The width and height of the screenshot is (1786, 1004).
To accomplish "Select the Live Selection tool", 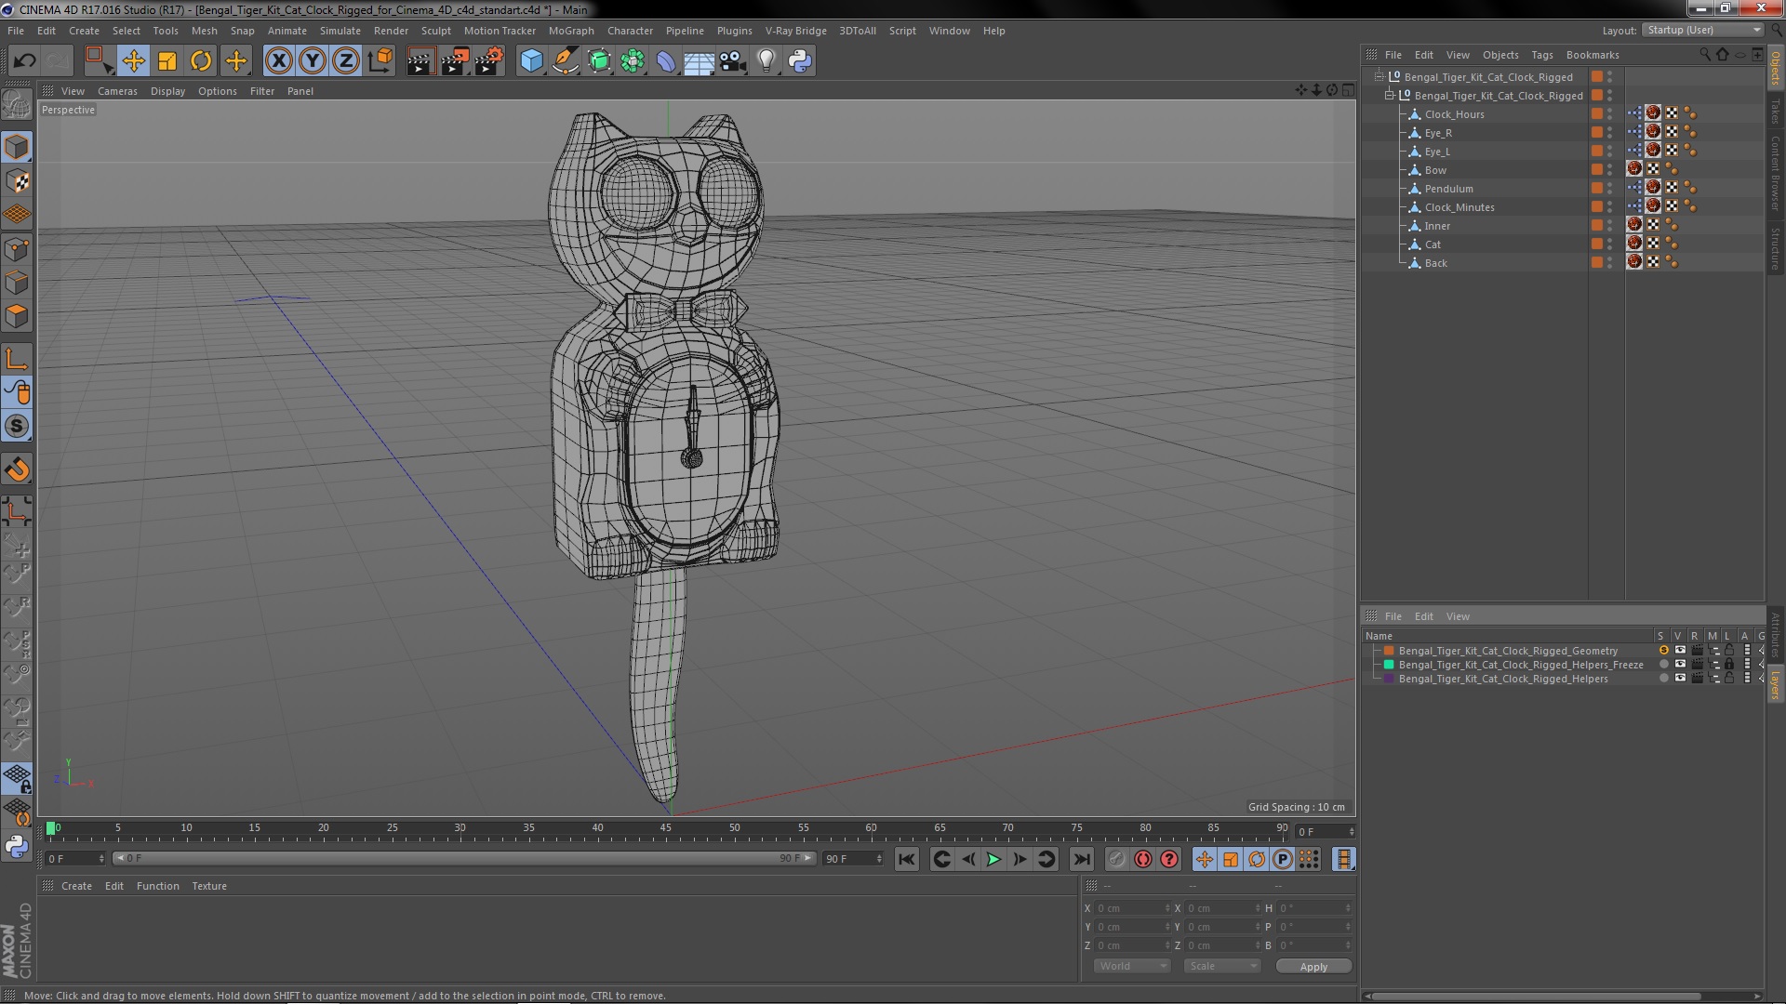I will click(98, 61).
